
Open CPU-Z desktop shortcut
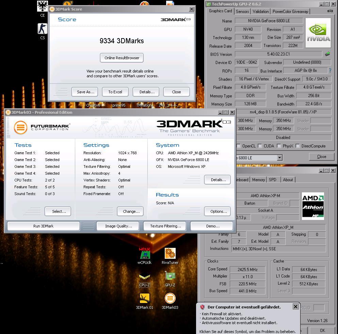click(144, 280)
